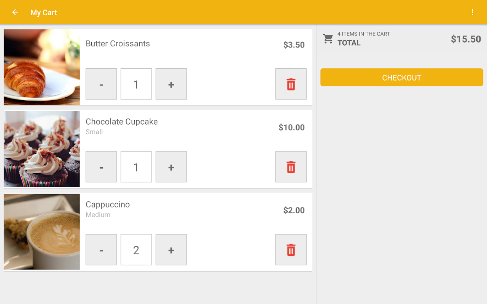Decrease Butter Croissants quantity
Viewport: 487px width, 304px height.
click(101, 84)
